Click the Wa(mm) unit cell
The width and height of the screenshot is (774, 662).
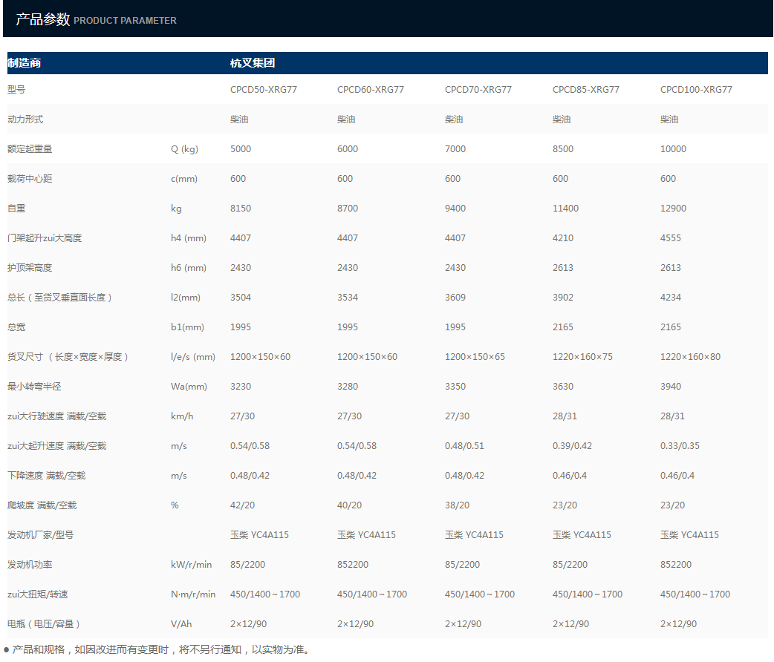tap(189, 387)
